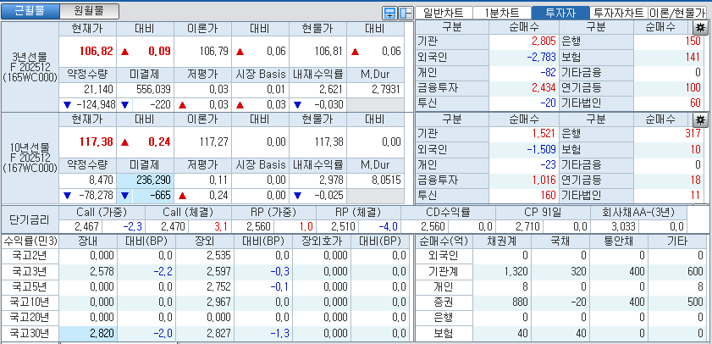Click the implied yield 2.978
Screen dimensions: 712x344
332,180
